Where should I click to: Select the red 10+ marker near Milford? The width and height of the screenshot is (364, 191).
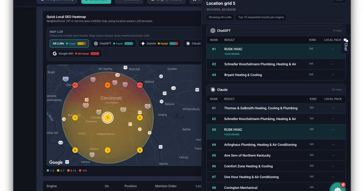(x=140, y=85)
